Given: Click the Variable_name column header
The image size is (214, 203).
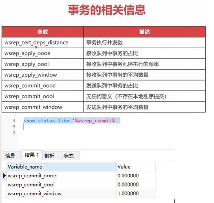Looking at the screenshot, I should pyautogui.click(x=62, y=167).
